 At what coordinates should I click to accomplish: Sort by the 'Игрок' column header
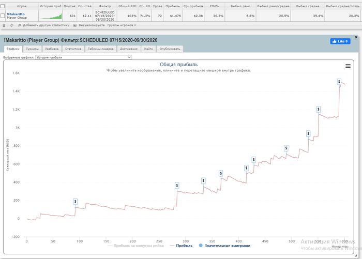point(22,6)
